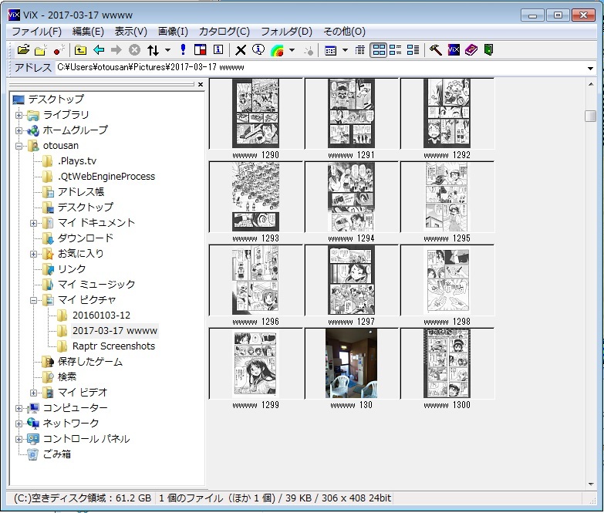Image resolution: width=604 pixels, height=513 pixels.
Task: Click the grayed-out sparkle pointer icon
Action: [309, 50]
